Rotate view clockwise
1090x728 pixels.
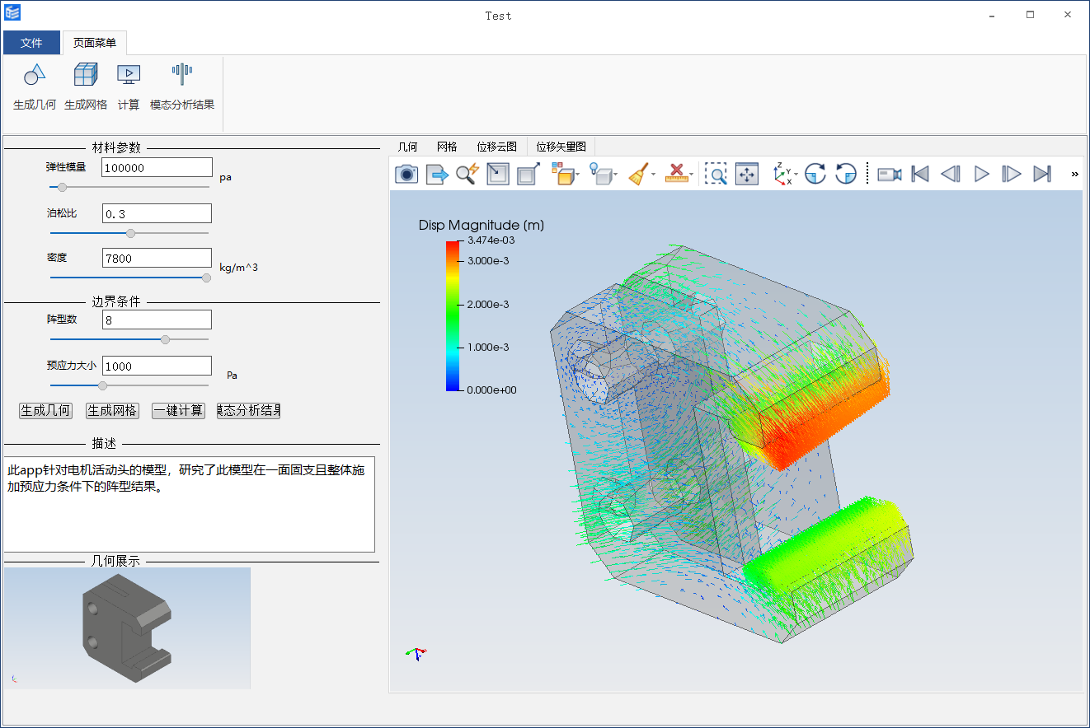pyautogui.click(x=815, y=174)
